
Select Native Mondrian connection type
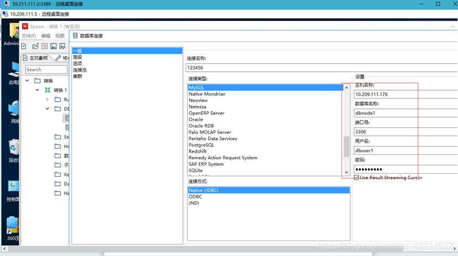click(x=265, y=94)
